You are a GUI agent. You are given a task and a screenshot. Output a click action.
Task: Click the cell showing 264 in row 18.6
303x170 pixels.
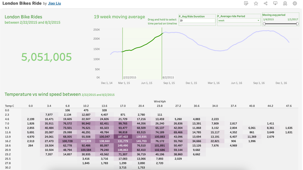(x=30, y=145)
